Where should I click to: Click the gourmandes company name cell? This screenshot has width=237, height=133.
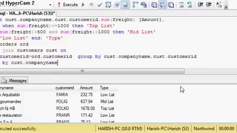[x=10, y=102]
